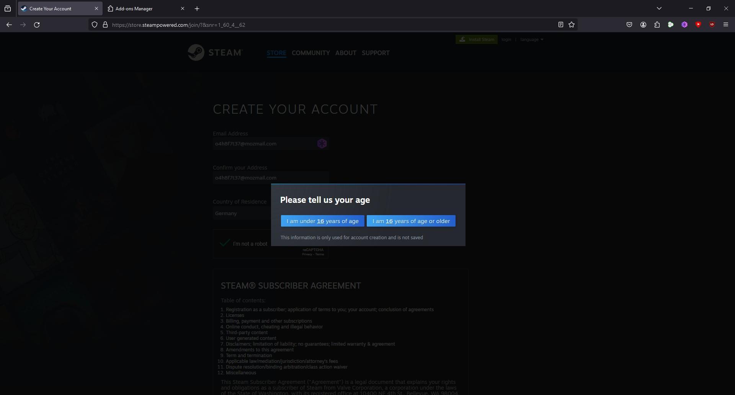Choose I am 16 years of age or older
The height and width of the screenshot is (395, 735).
point(411,221)
